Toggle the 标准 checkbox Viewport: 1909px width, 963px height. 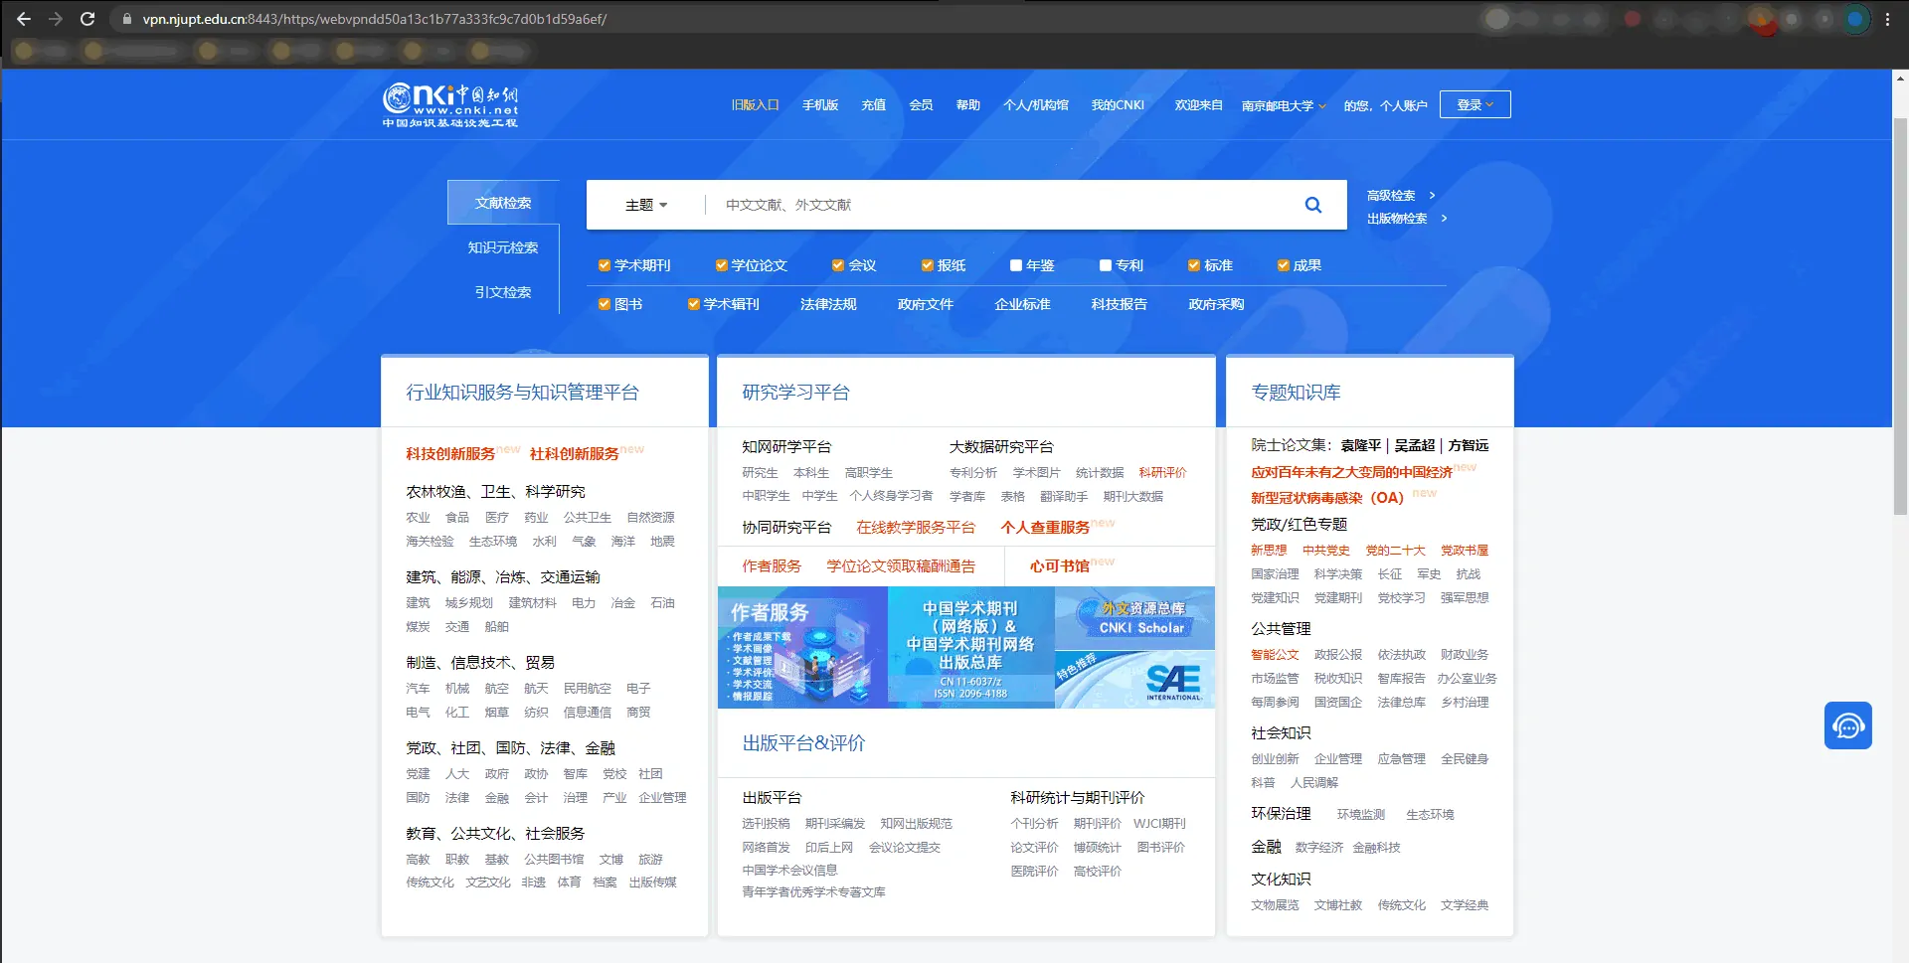click(x=1194, y=265)
